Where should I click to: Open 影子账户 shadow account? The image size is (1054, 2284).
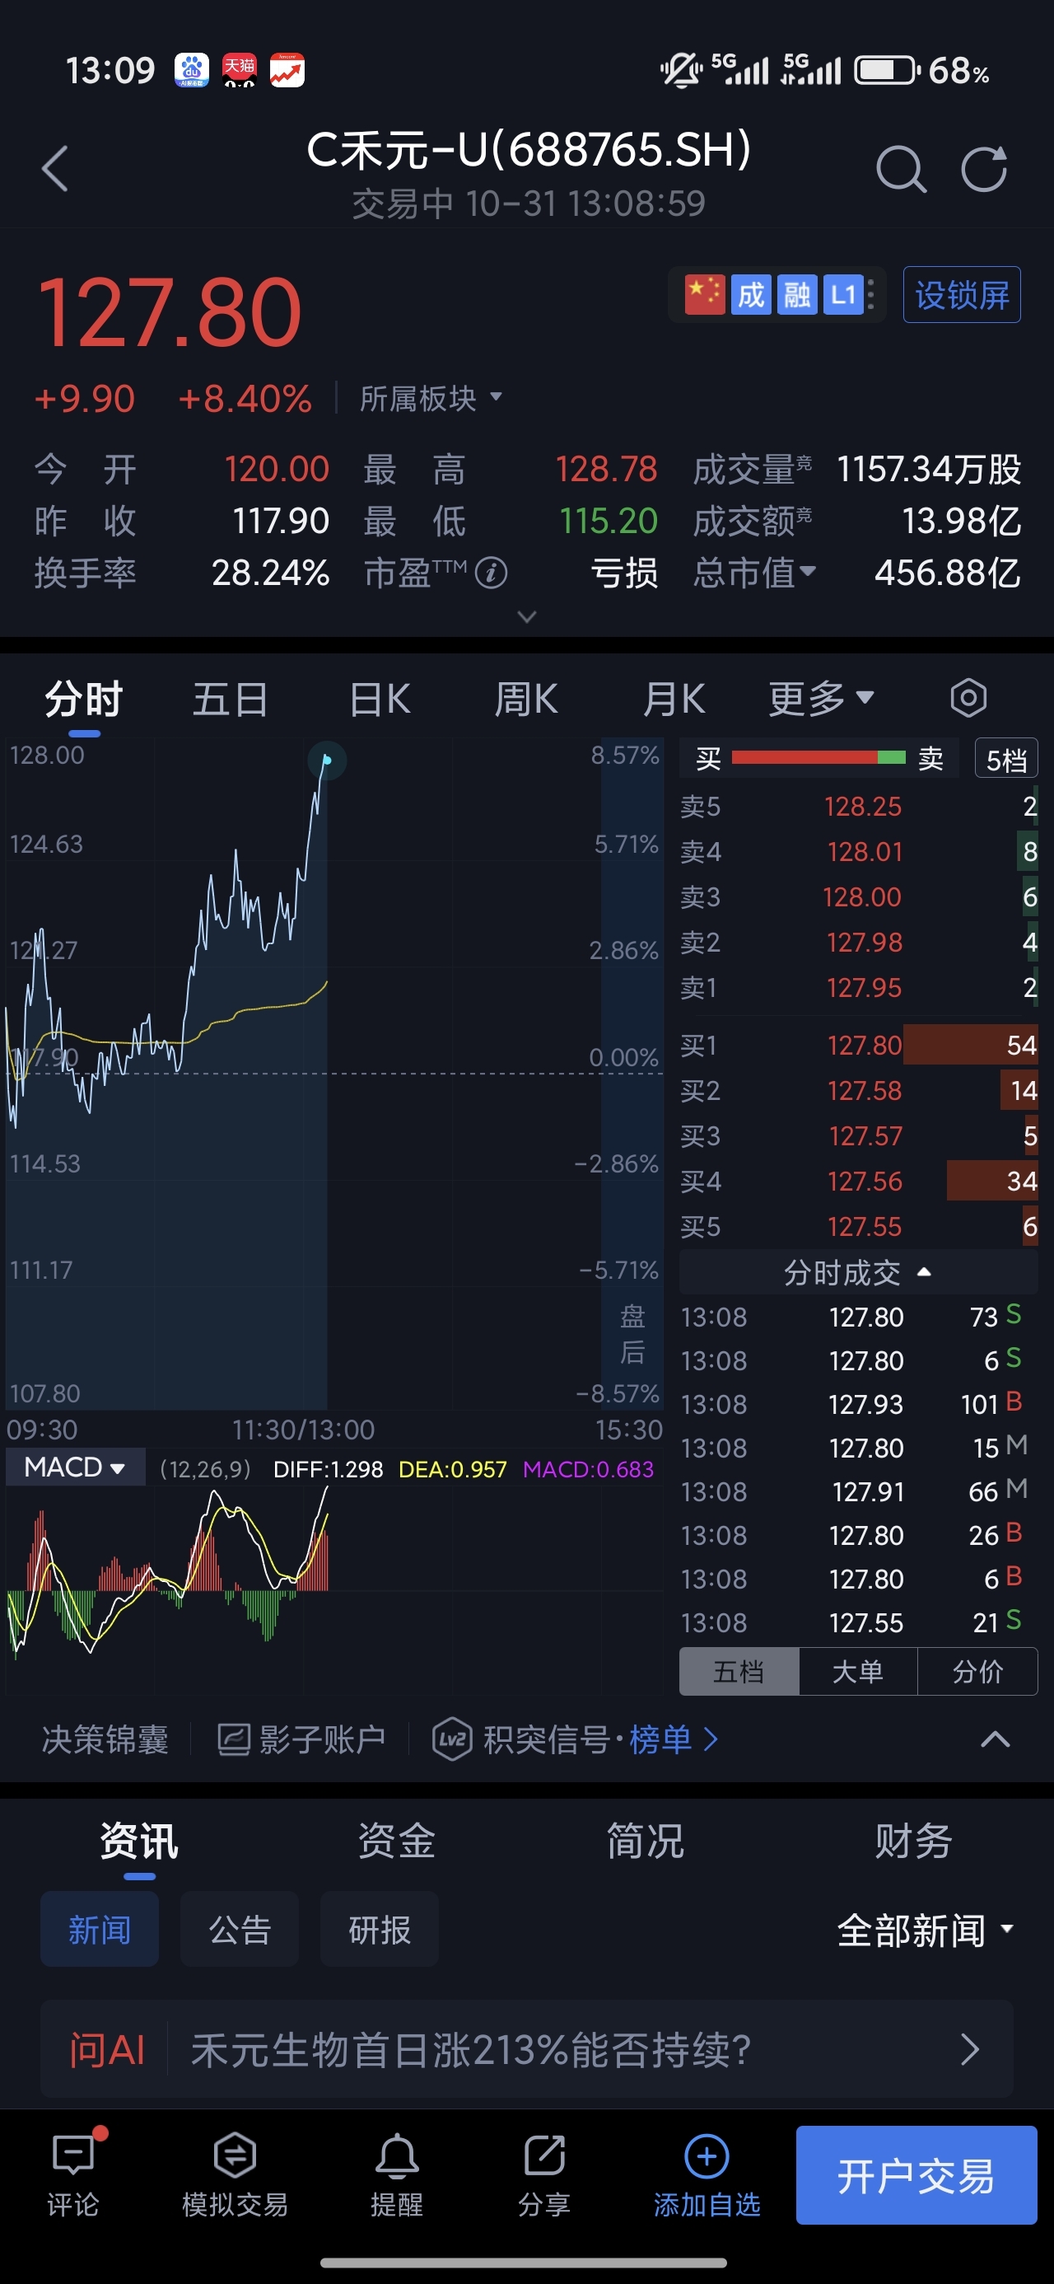coord(301,1739)
